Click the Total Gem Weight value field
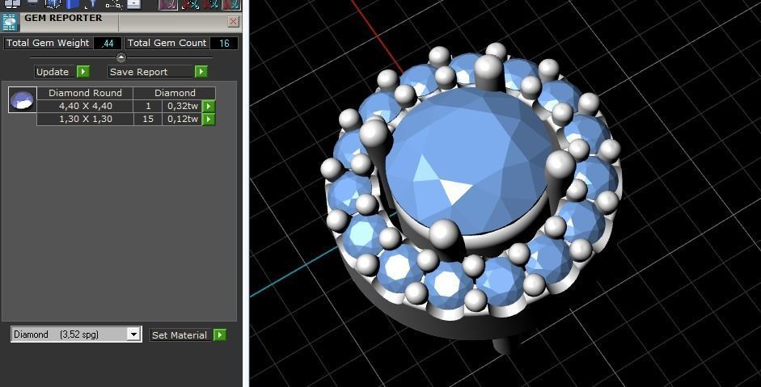Screen dimensions: 761x387 (108, 43)
